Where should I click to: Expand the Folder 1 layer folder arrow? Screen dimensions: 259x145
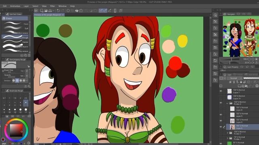(x=227, y=138)
